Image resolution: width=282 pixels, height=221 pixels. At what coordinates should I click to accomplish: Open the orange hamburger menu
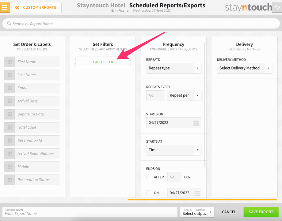click(5, 8)
